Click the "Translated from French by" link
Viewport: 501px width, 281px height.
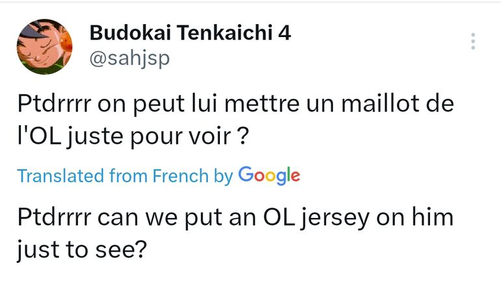click(124, 176)
